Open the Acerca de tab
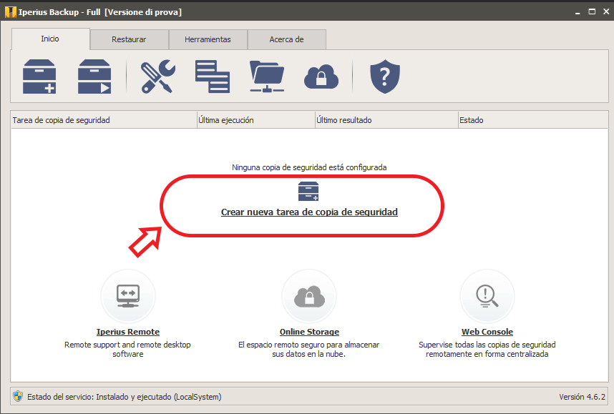This screenshot has width=614, height=414. pos(287,39)
